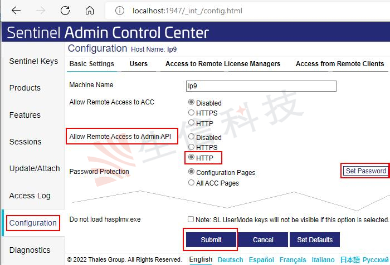Tick the Do not load hasplmv.exe checkbox
The height and width of the screenshot is (265, 390).
click(191, 219)
